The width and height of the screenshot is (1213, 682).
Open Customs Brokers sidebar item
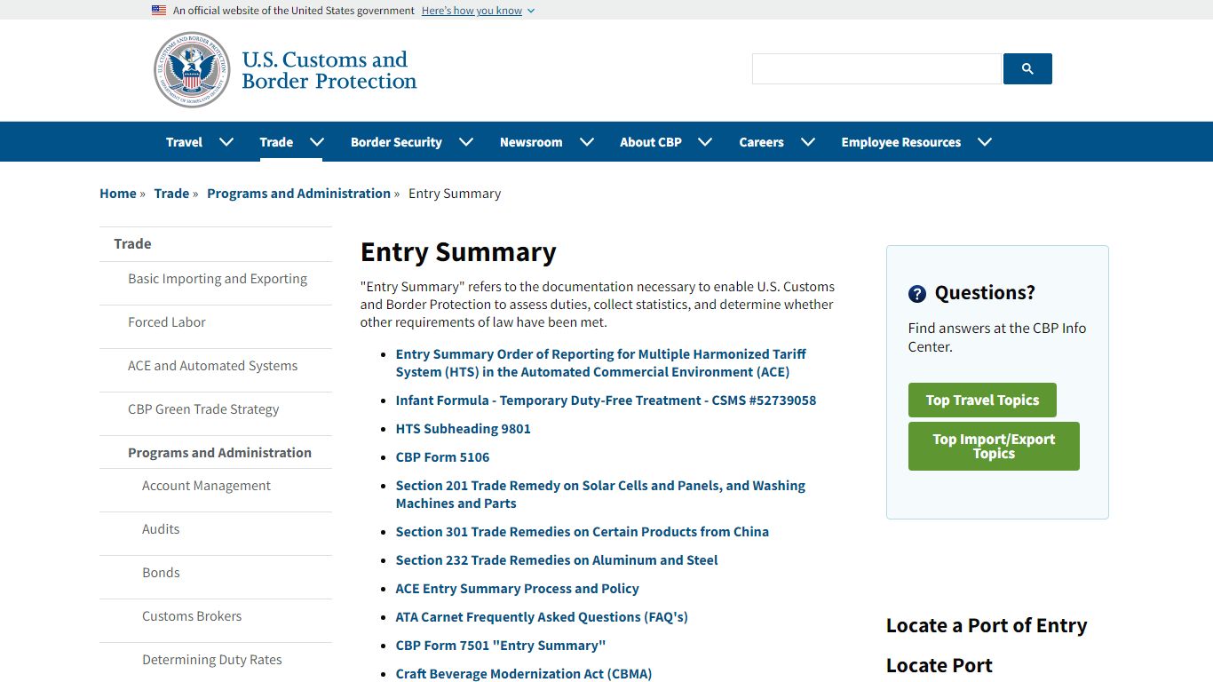192,616
